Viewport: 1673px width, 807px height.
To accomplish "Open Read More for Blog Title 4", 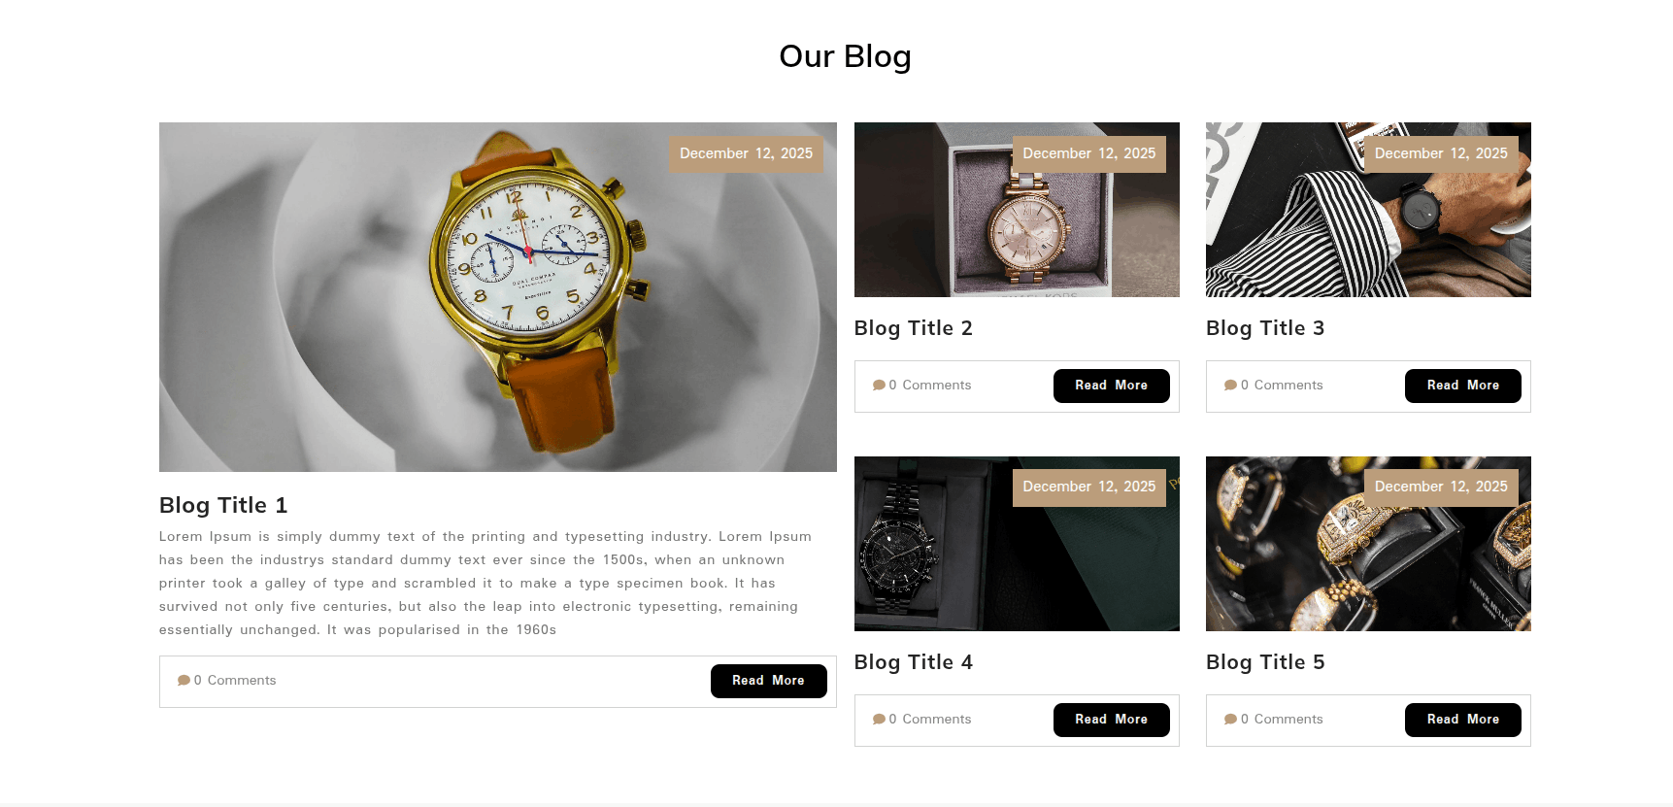I will pos(1111,720).
